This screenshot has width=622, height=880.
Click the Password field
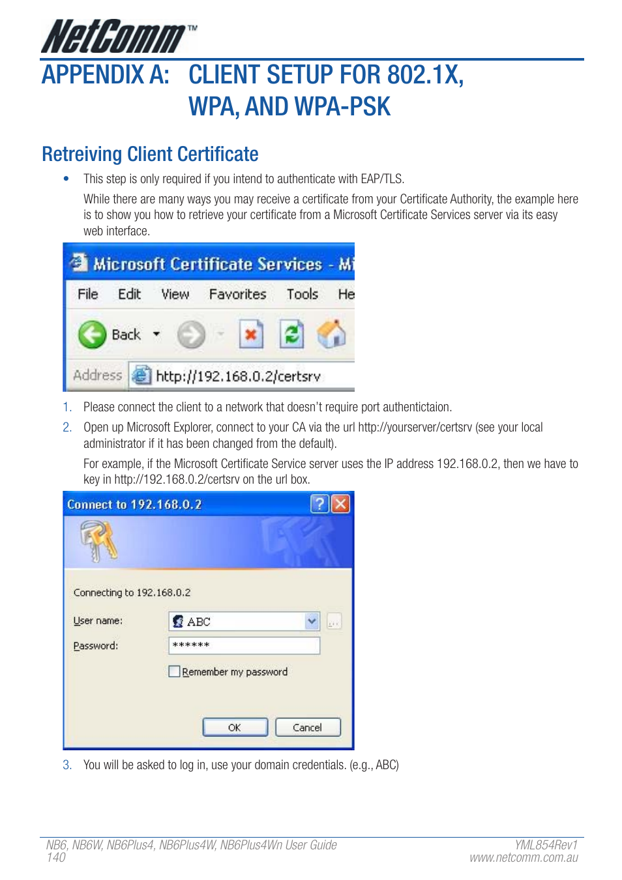pyautogui.click(x=244, y=645)
